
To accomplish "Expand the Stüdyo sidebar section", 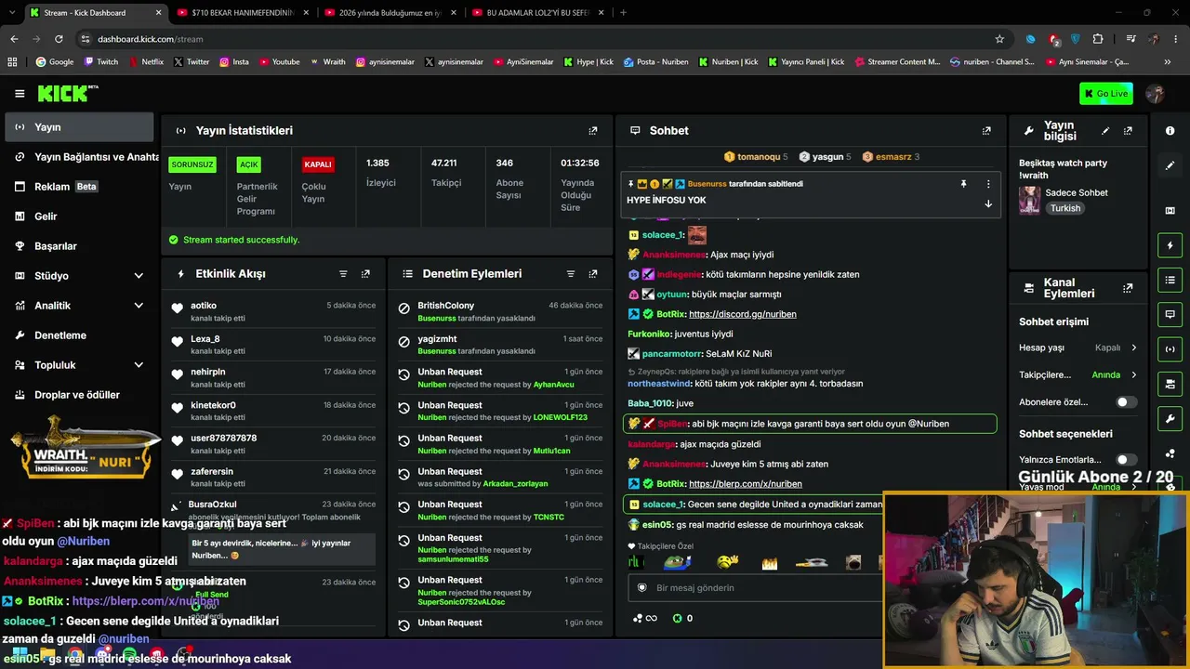I will (x=139, y=276).
